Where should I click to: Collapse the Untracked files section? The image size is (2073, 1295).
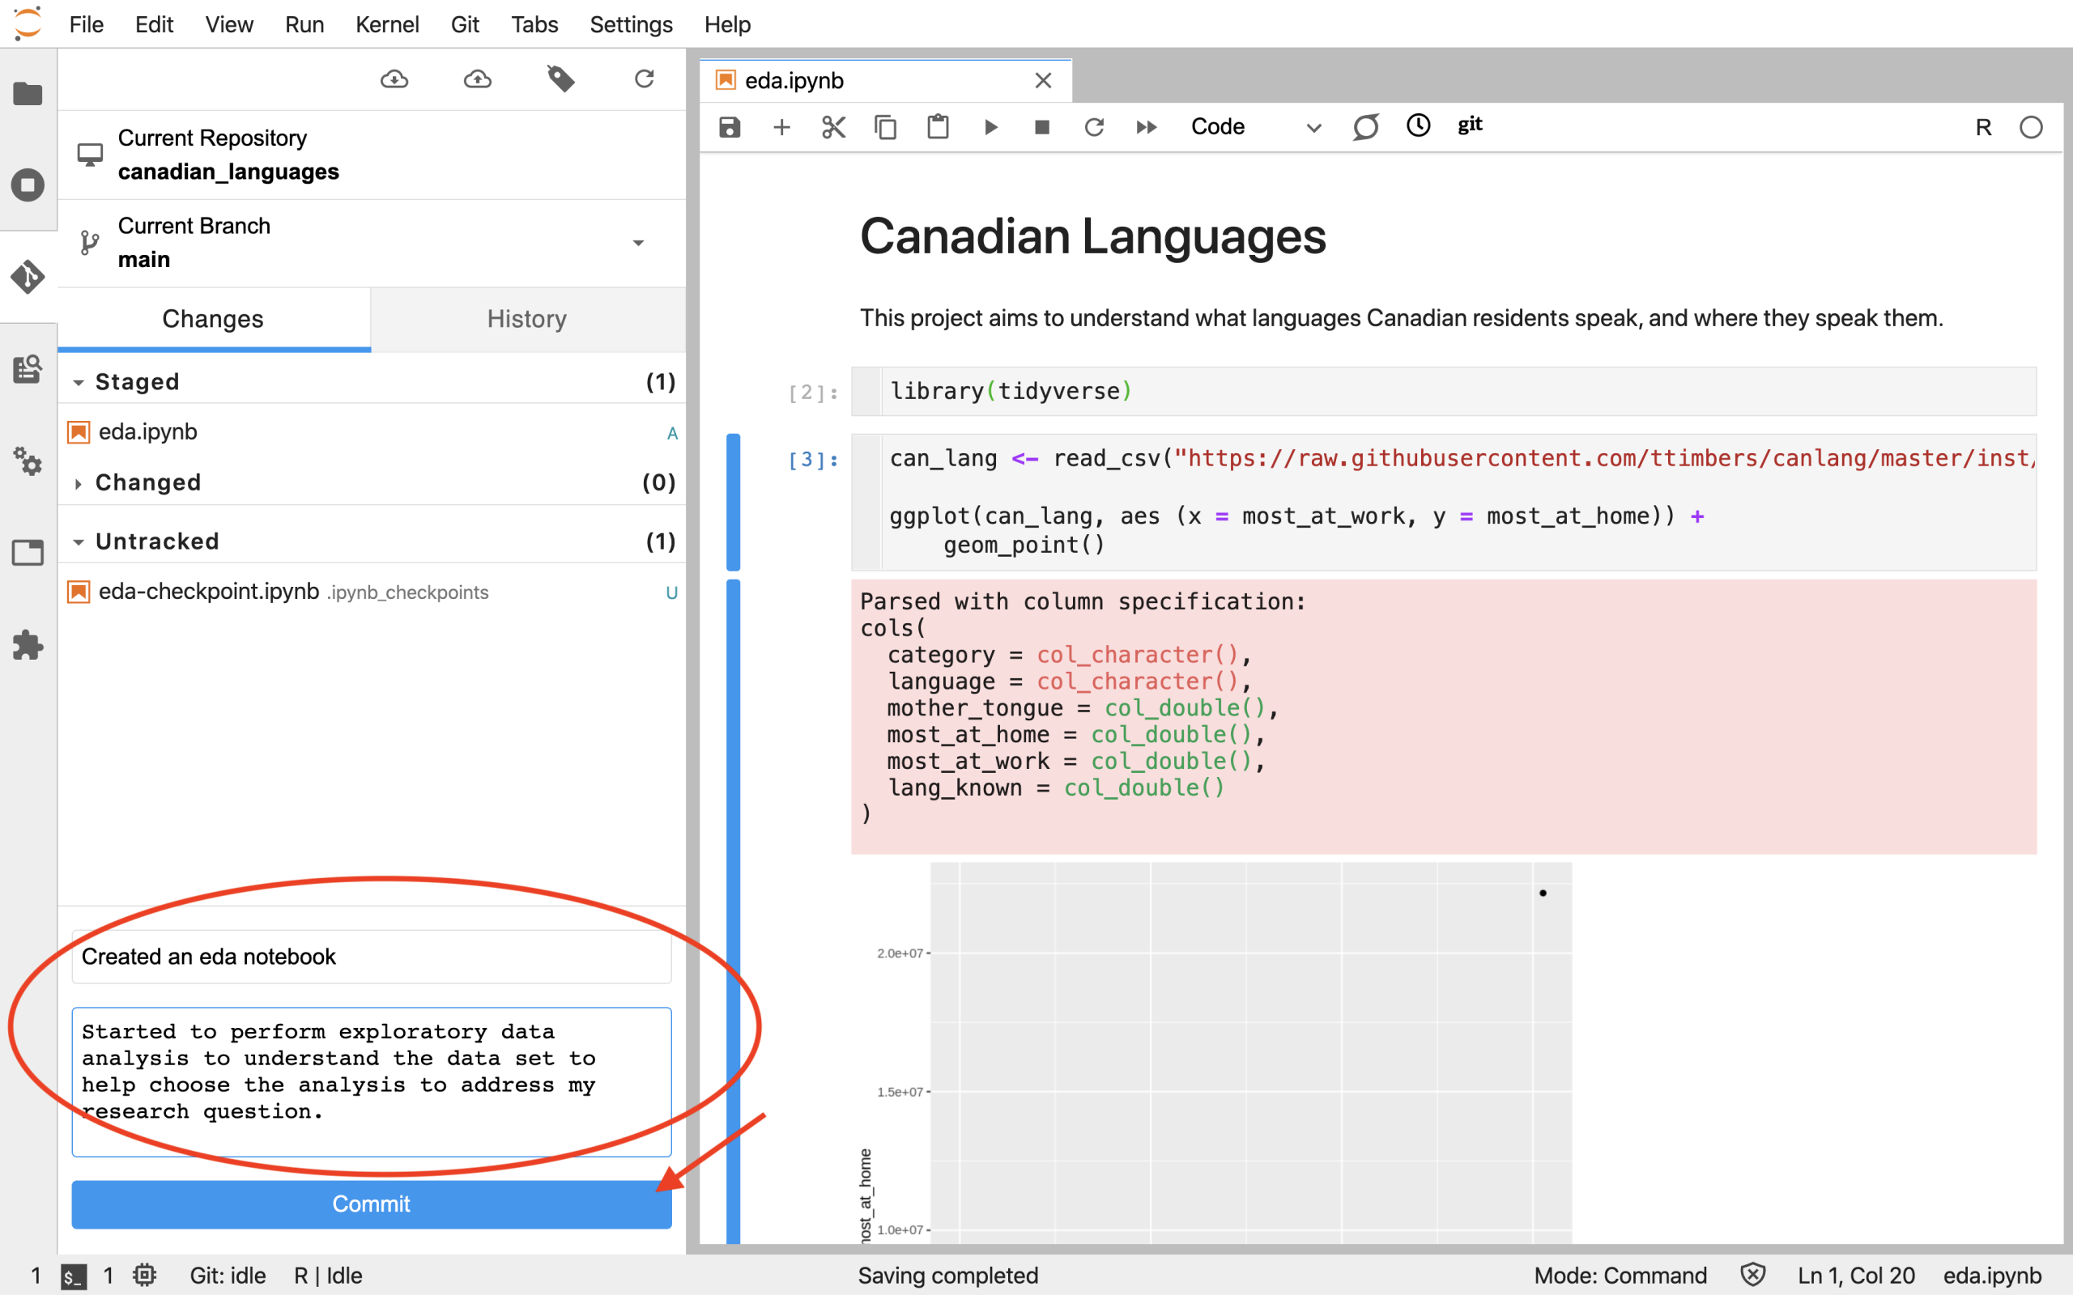click(x=79, y=542)
